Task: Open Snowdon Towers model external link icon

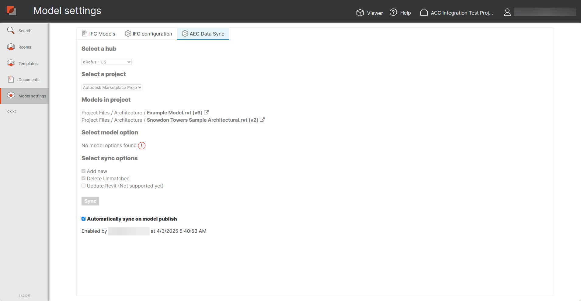Action: pos(262,120)
